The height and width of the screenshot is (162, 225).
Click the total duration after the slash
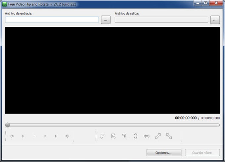coord(210,118)
